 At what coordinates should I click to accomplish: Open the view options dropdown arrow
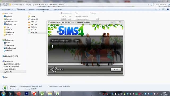pyautogui.click(x=159, y=9)
